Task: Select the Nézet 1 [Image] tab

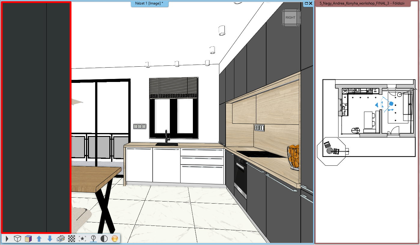Action: point(149,4)
